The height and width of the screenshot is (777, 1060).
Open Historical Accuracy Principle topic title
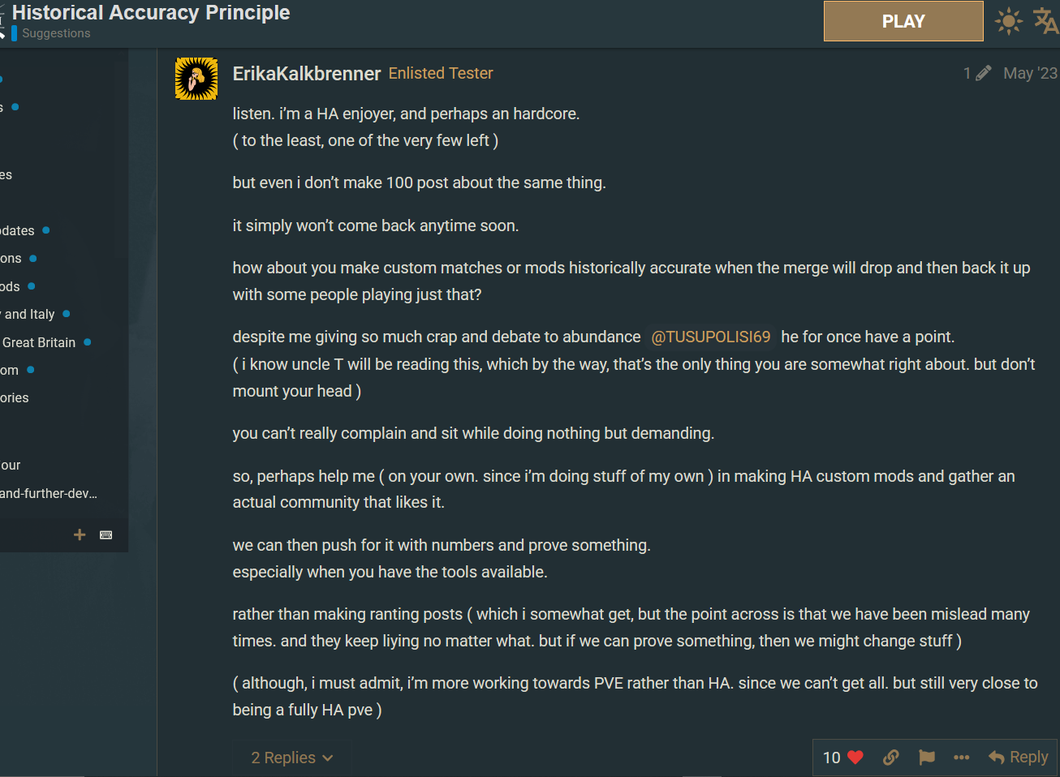[x=151, y=12]
